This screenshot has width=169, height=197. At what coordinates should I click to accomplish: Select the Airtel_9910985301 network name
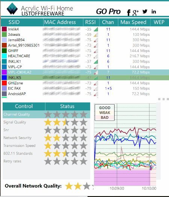click(24, 45)
